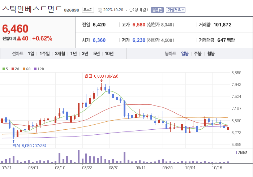Switch to 3개월 line chart

[x=60, y=53]
